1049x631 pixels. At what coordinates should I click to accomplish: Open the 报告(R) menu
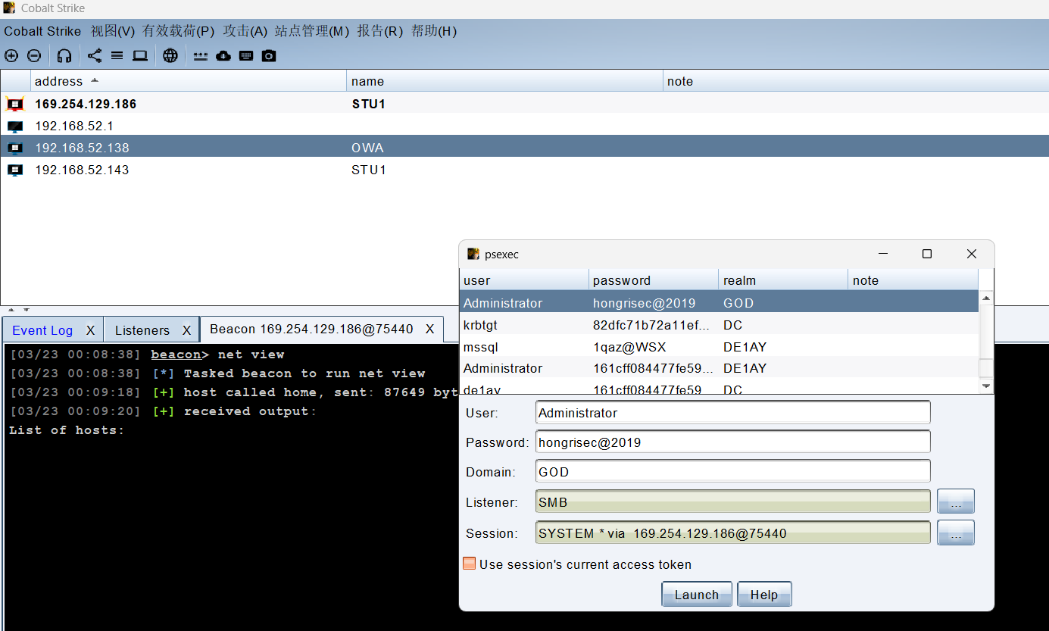tap(380, 31)
